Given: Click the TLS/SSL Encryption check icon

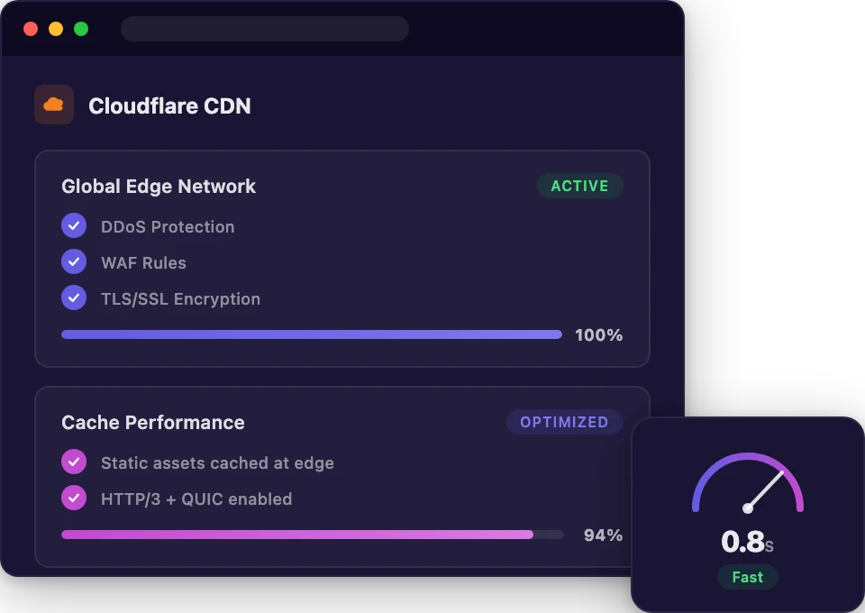Looking at the screenshot, I should [74, 297].
